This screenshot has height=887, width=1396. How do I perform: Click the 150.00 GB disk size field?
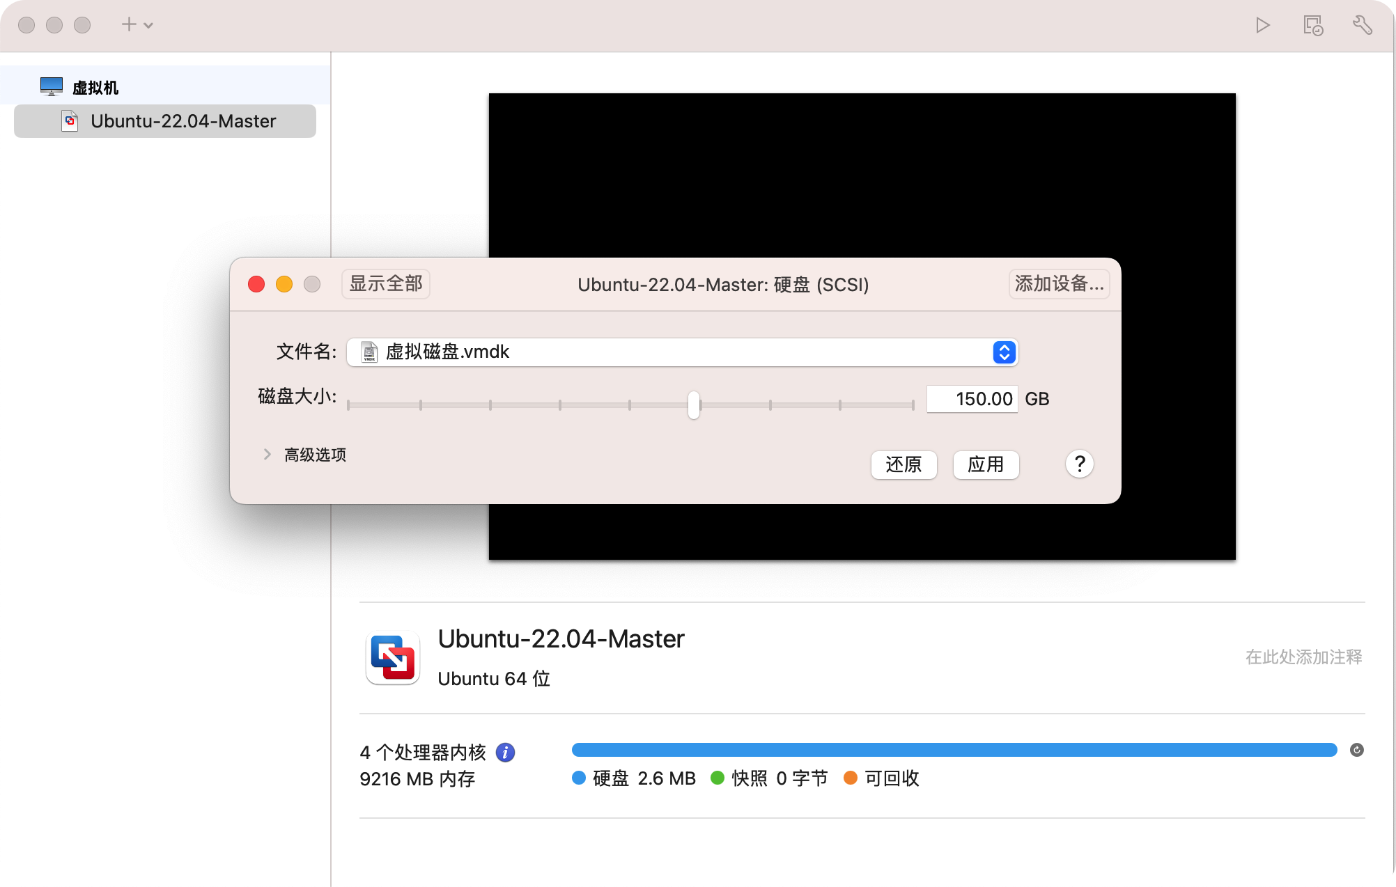pyautogui.click(x=972, y=399)
